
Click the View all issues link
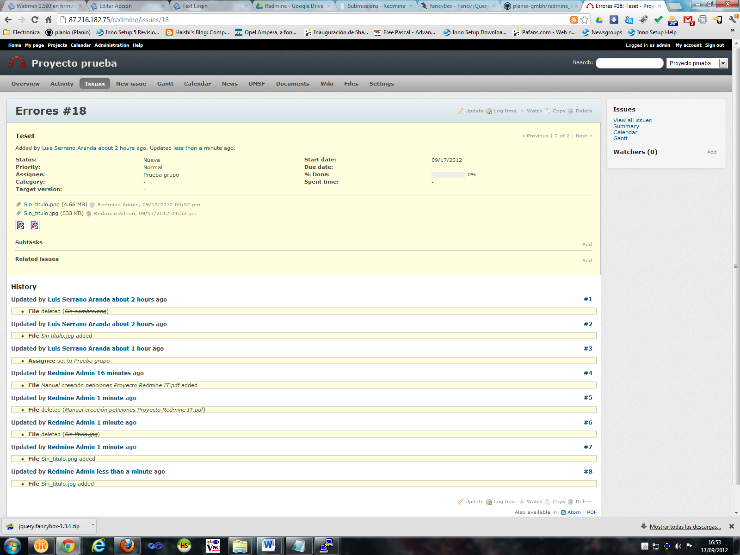(632, 120)
